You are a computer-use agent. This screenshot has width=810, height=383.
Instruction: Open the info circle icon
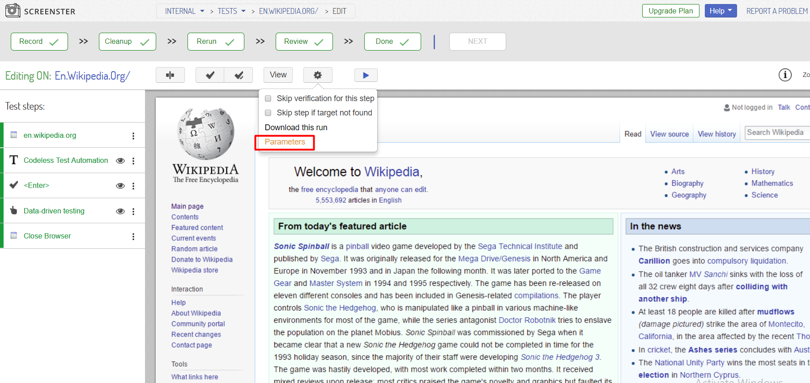(x=785, y=75)
